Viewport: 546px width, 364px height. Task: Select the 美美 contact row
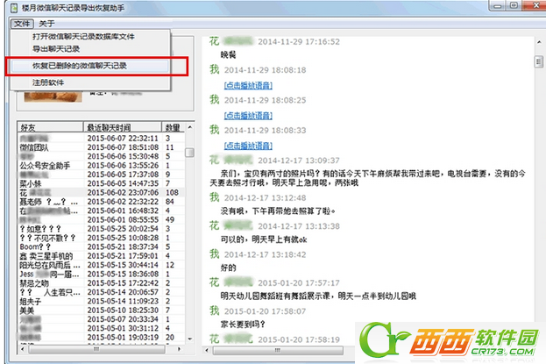[101, 310]
